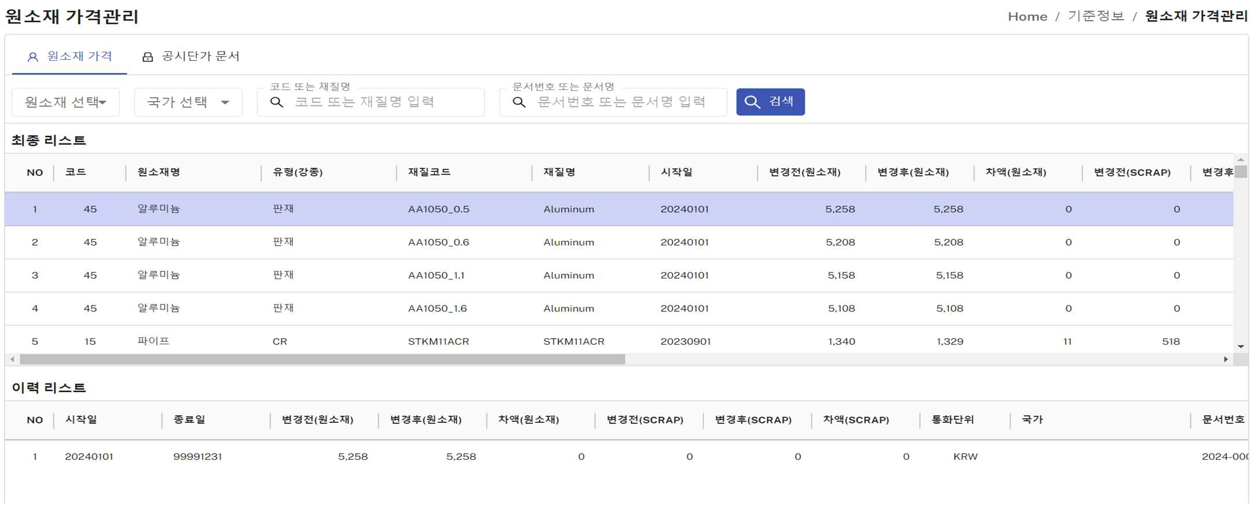Click start date 20230901

[685, 342]
